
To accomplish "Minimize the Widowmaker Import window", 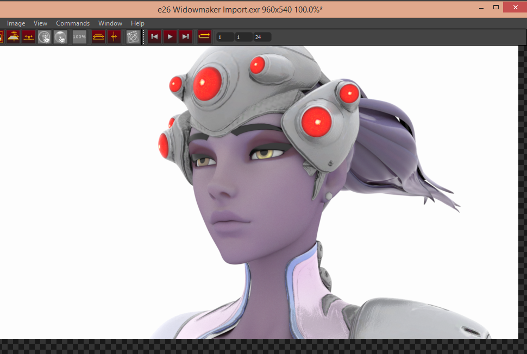I will [x=481, y=8].
